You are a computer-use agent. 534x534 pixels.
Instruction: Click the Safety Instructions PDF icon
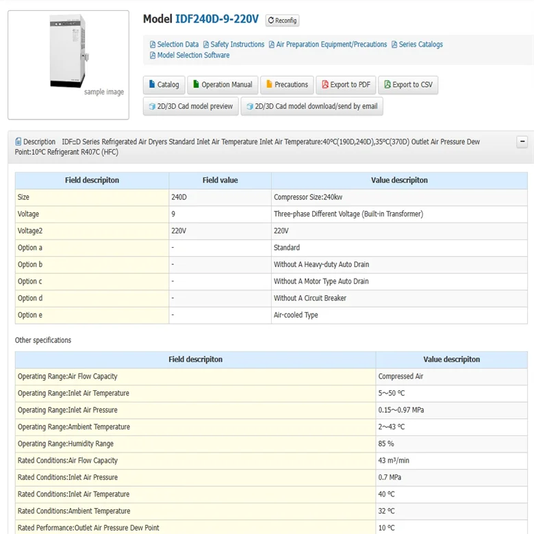coord(206,44)
